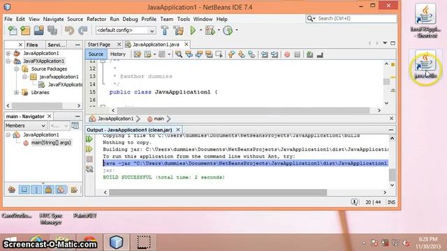Screen dimensions: 447x251
Task: Click the red Start Macro Recording icon
Action: 287,54
